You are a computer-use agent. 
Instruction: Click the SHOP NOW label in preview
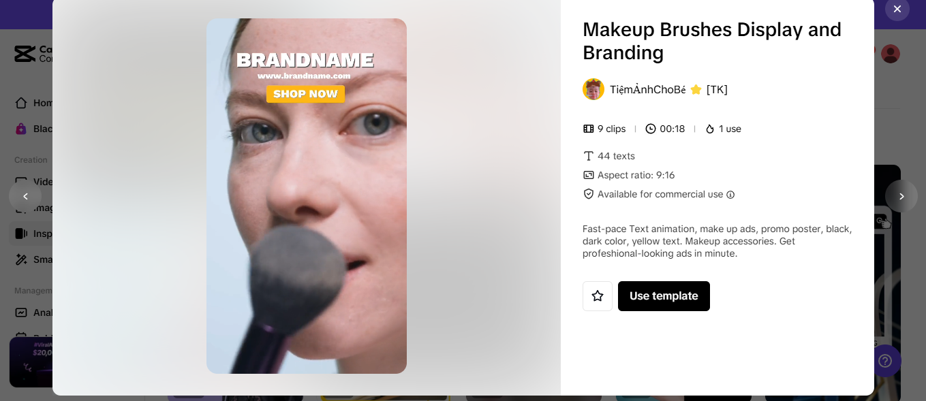305,94
